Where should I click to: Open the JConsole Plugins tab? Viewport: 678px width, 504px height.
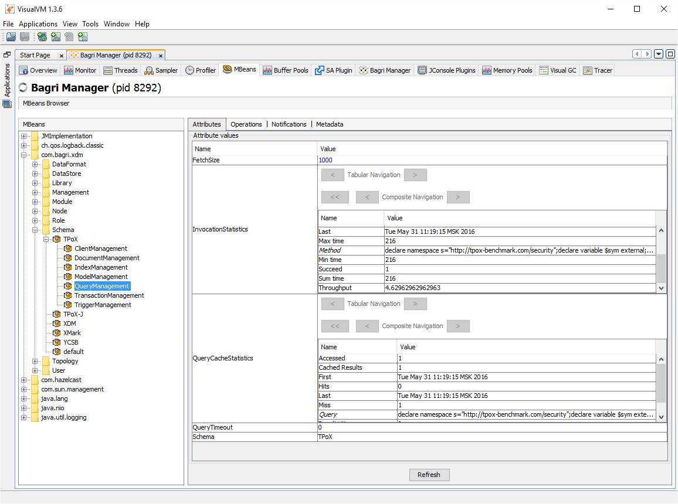pos(447,70)
